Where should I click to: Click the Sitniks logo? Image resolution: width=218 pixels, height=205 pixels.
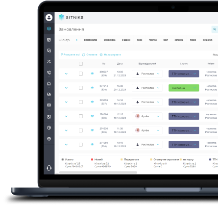(x=71, y=17)
